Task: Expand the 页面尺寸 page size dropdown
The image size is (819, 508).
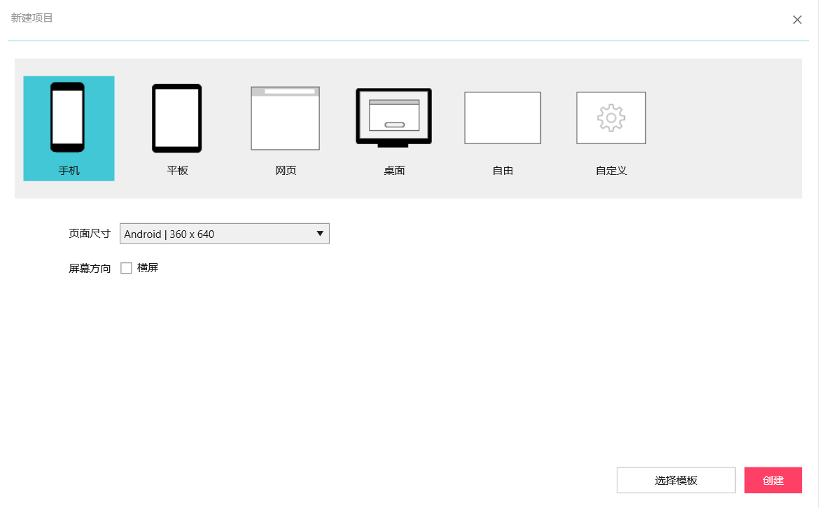Action: pos(225,234)
